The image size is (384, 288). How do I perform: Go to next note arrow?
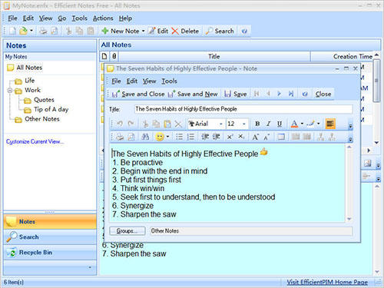click(x=279, y=94)
